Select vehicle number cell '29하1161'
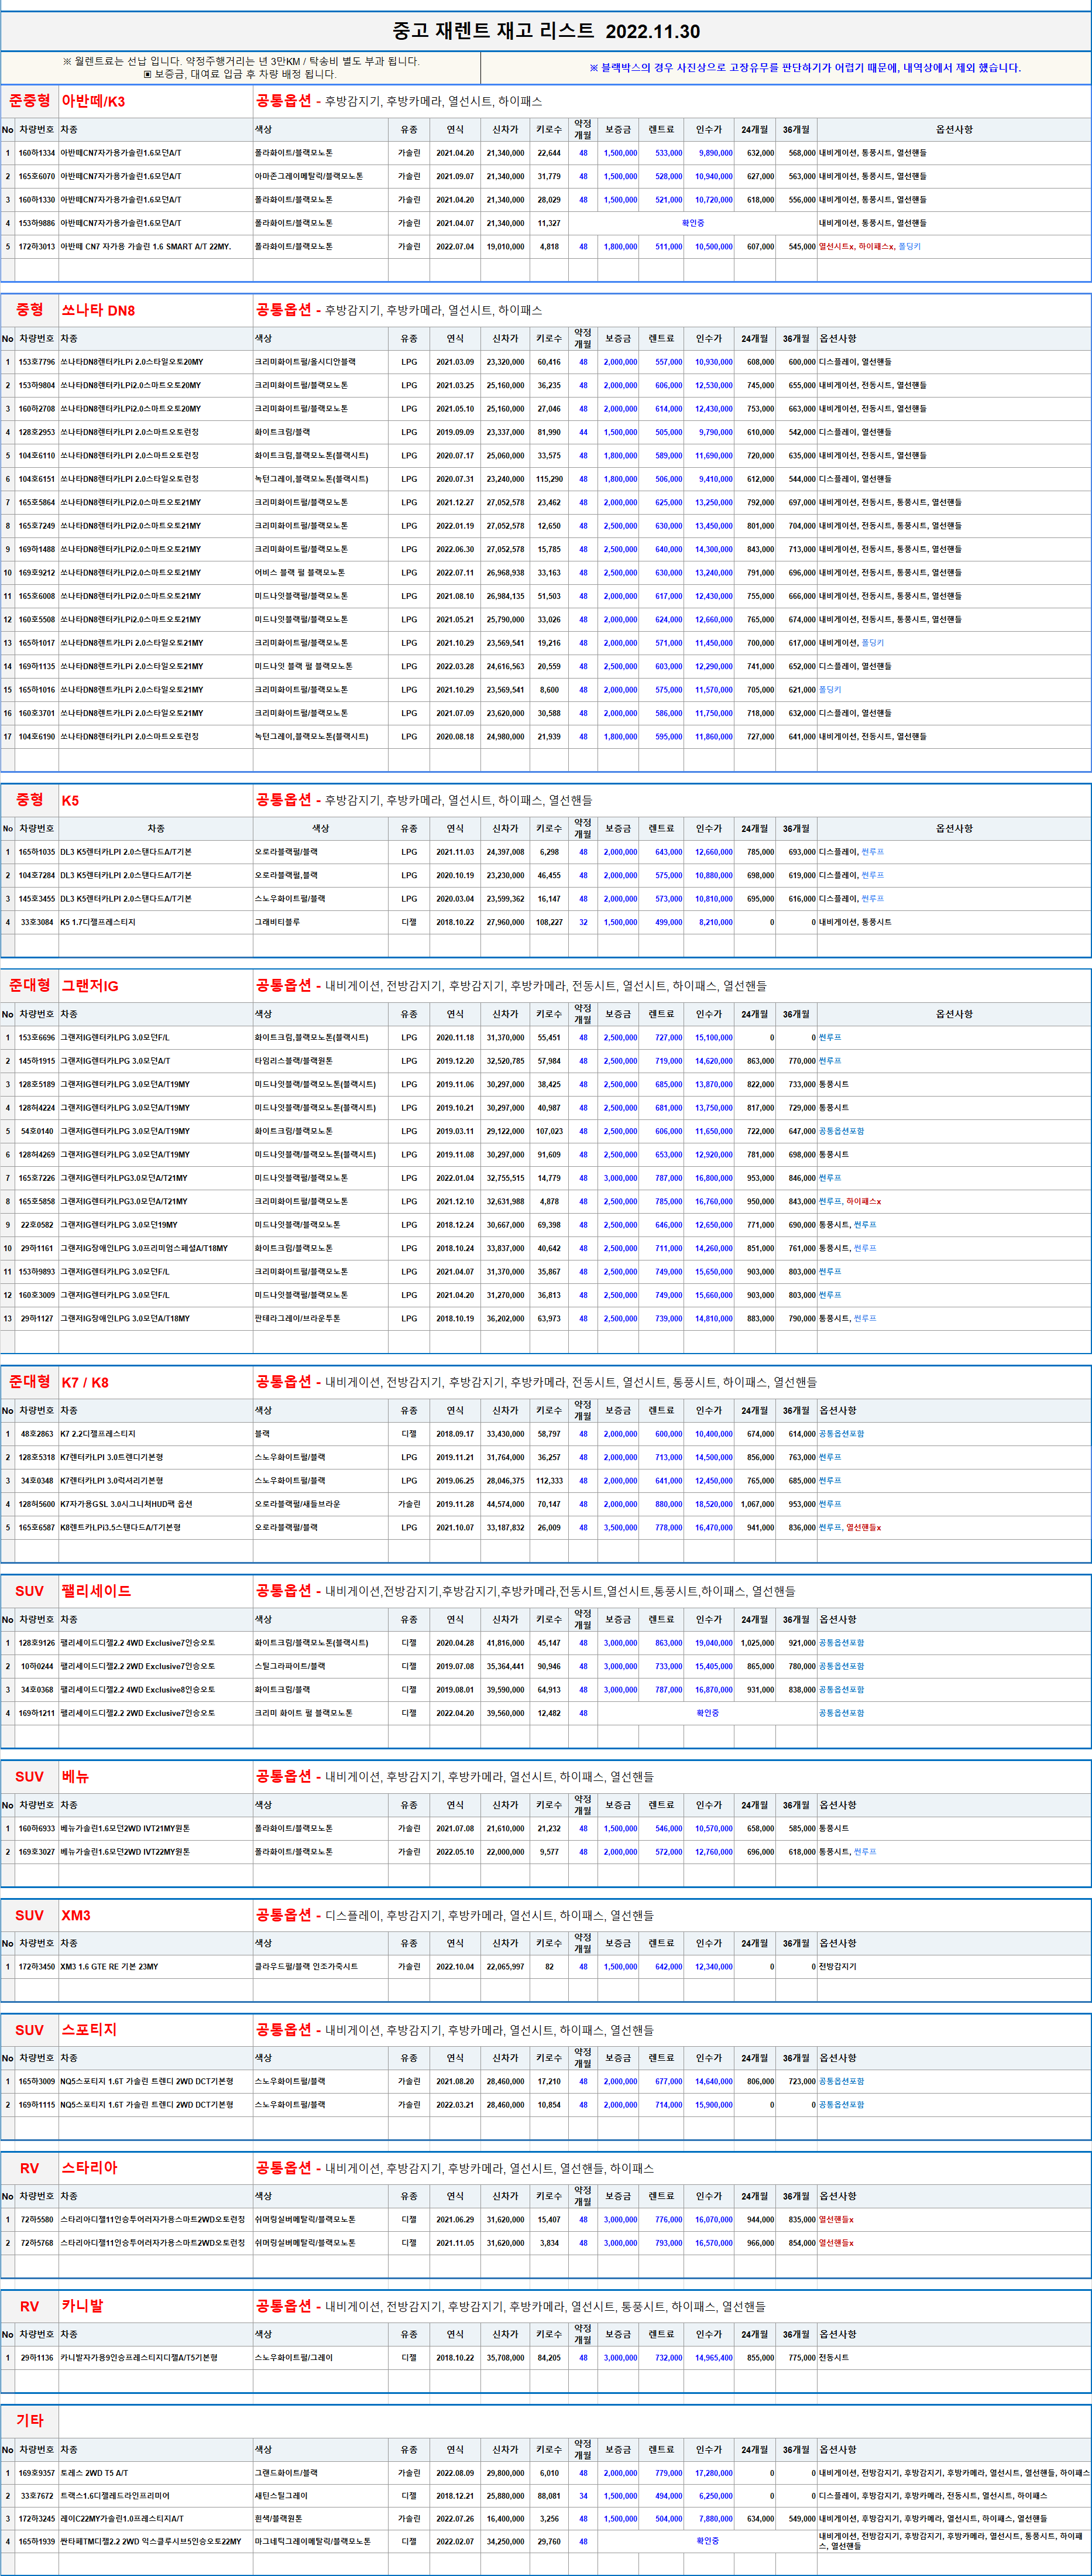The width and height of the screenshot is (1092, 2576). pos(37,1248)
